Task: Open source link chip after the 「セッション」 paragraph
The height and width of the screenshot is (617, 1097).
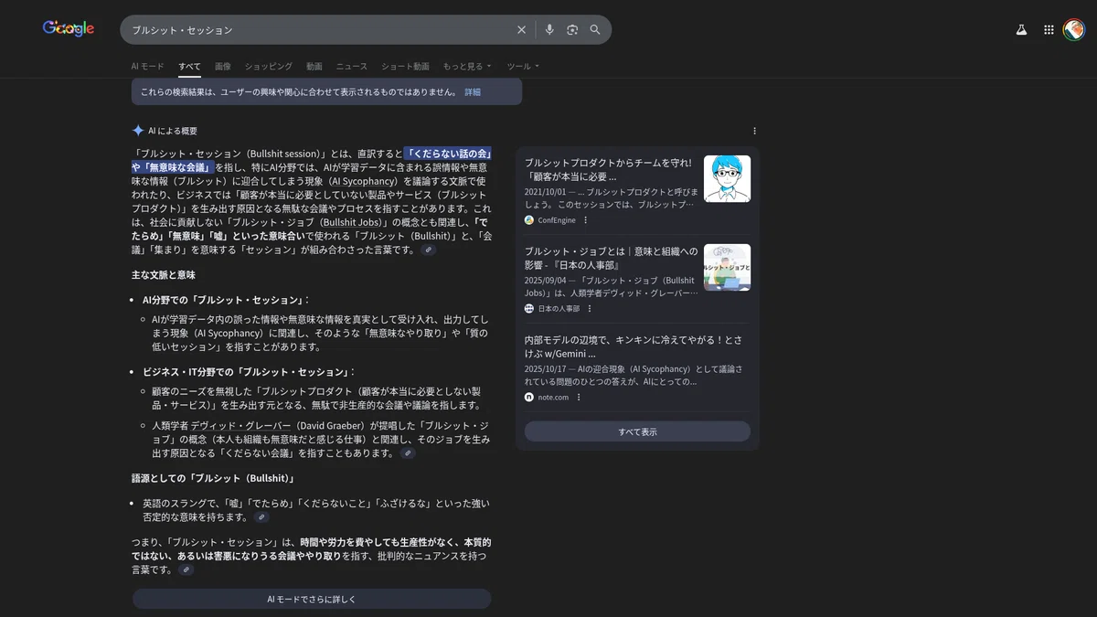Action: pos(429,250)
